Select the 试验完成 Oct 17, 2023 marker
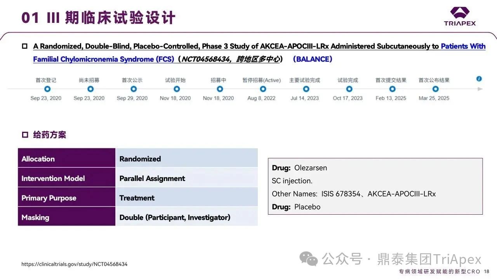Image resolution: width=497 pixels, height=279 pixels. point(349,89)
